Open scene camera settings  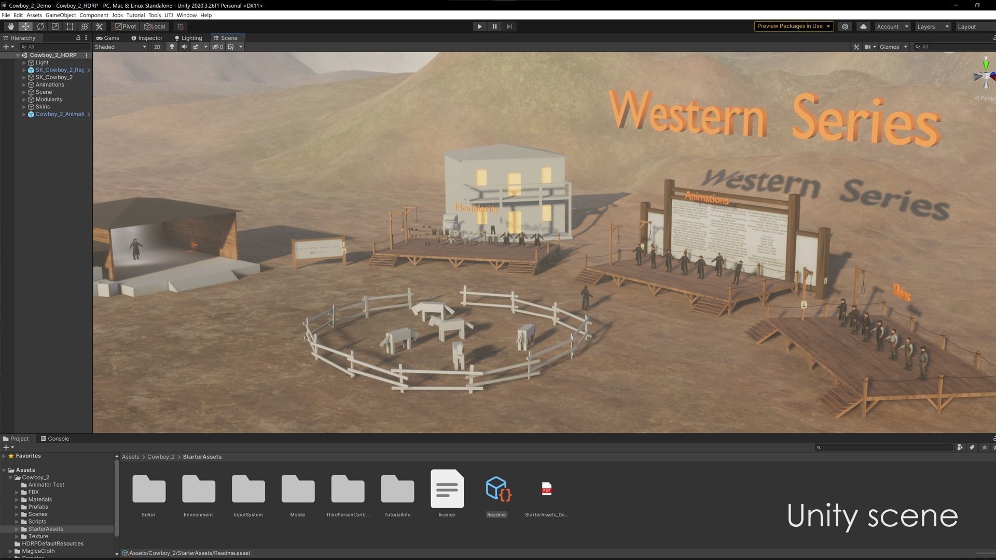click(x=870, y=47)
